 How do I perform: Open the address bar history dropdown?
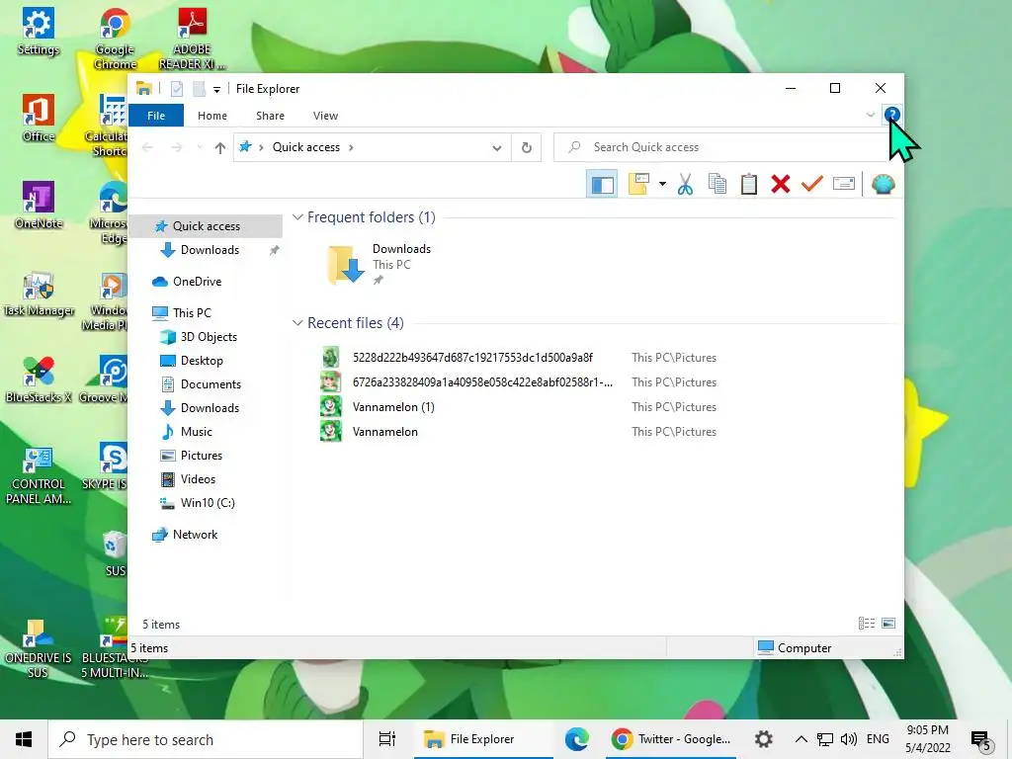(496, 148)
